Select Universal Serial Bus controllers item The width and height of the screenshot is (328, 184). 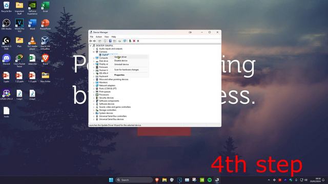(x=113, y=116)
